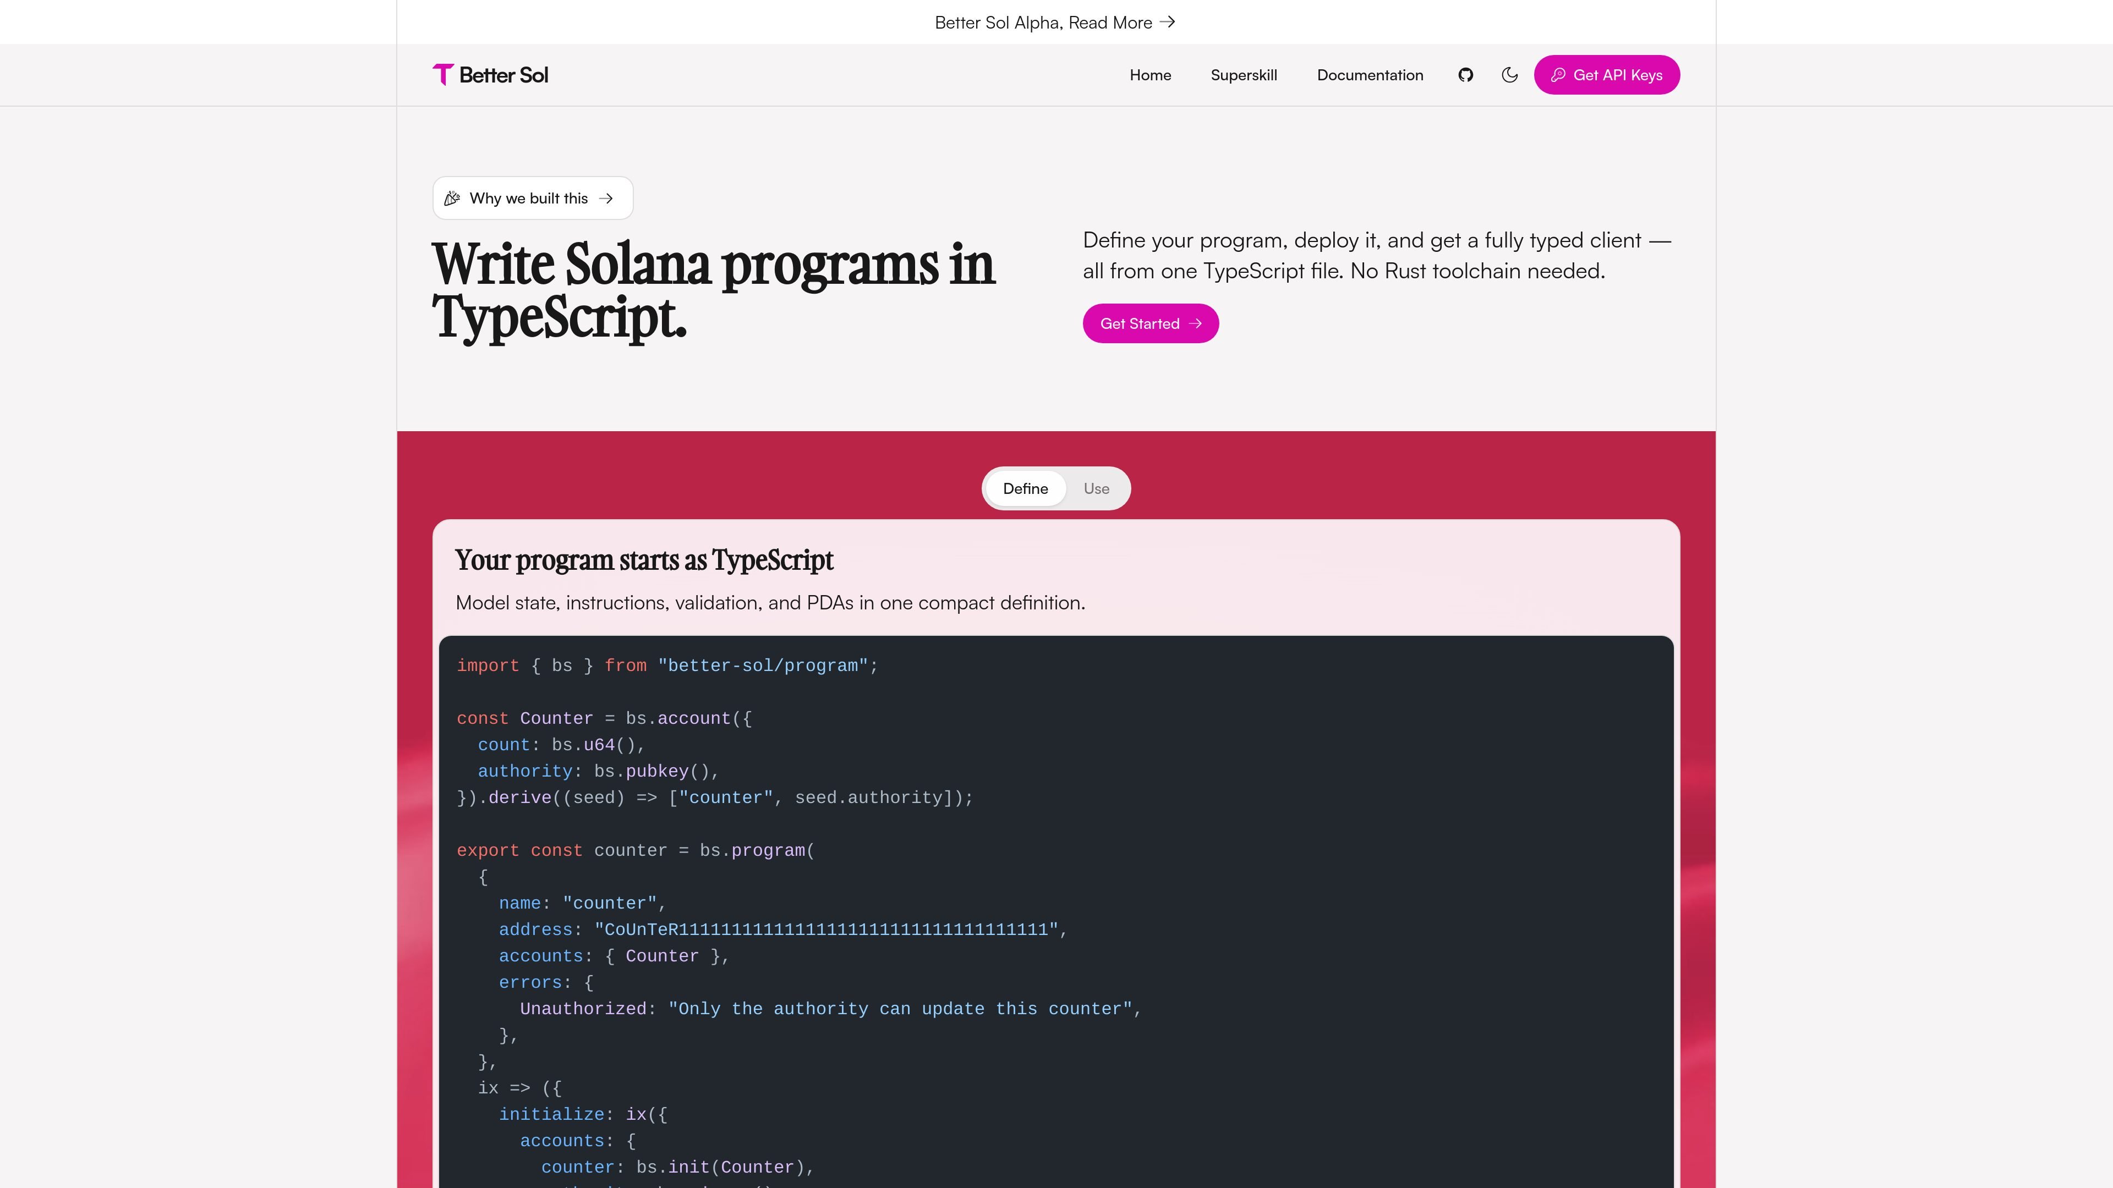The height and width of the screenshot is (1188, 2113).
Task: Click the code line counter: bs.init(Counter),
Action: pyautogui.click(x=677, y=1168)
